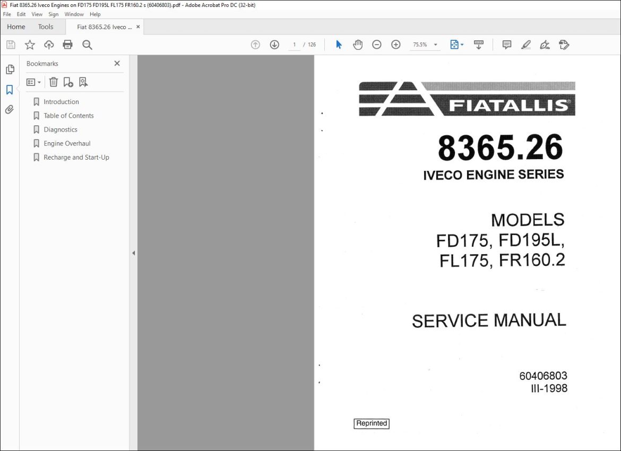Click the Save file icon
This screenshot has width=621, height=451.
11,45
